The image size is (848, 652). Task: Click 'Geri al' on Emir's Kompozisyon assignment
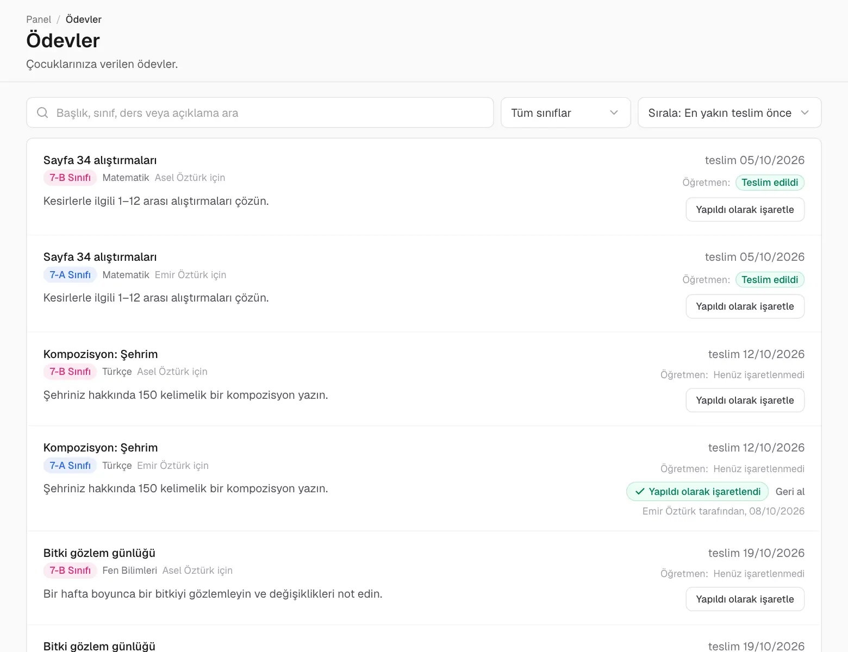790,492
